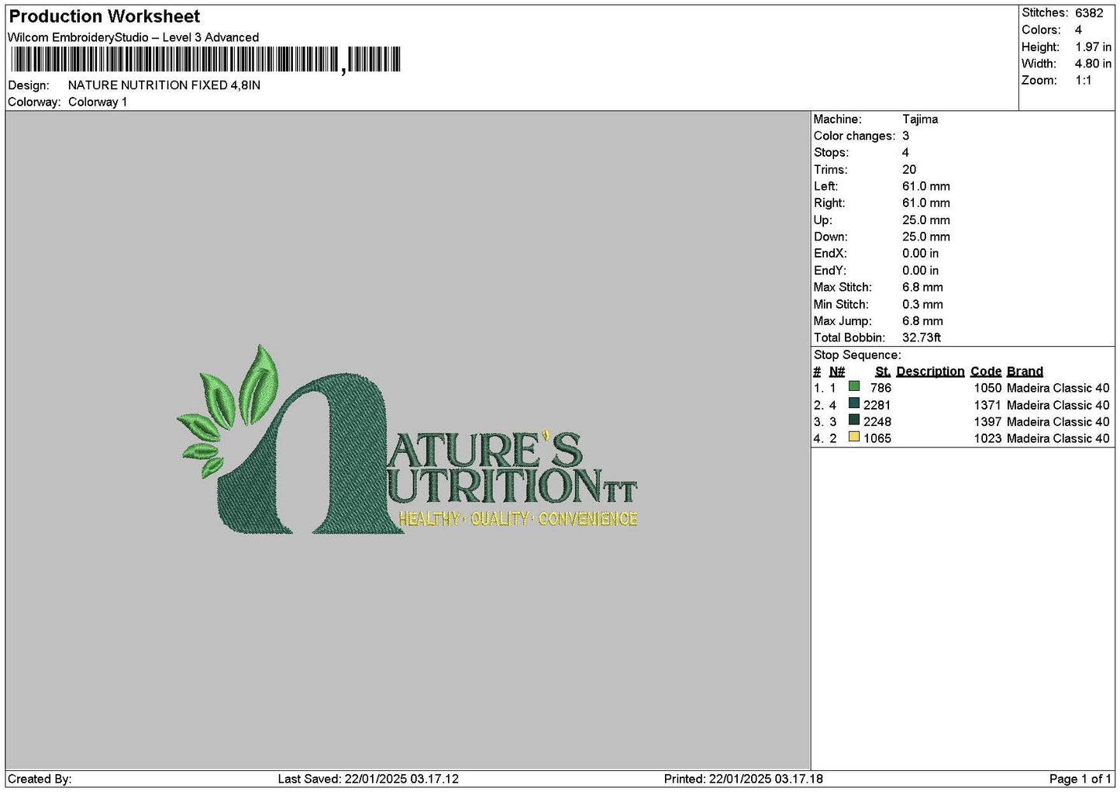
Task: Click the 'Created By:' footer label
Action: [x=40, y=779]
